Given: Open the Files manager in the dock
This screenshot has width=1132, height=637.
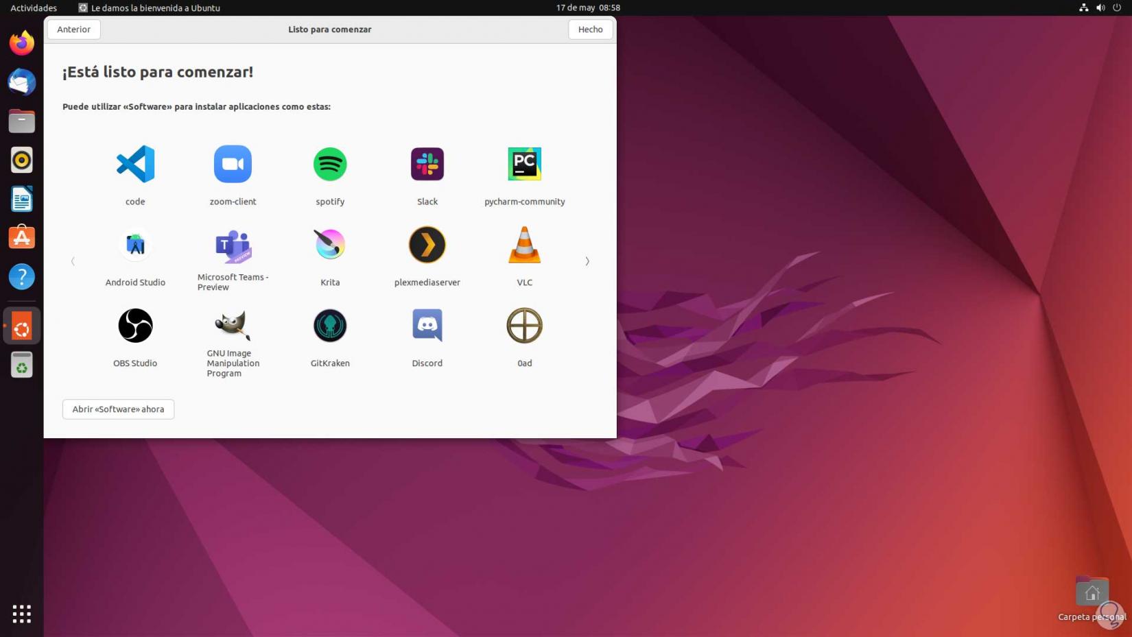Looking at the screenshot, I should coord(22,121).
